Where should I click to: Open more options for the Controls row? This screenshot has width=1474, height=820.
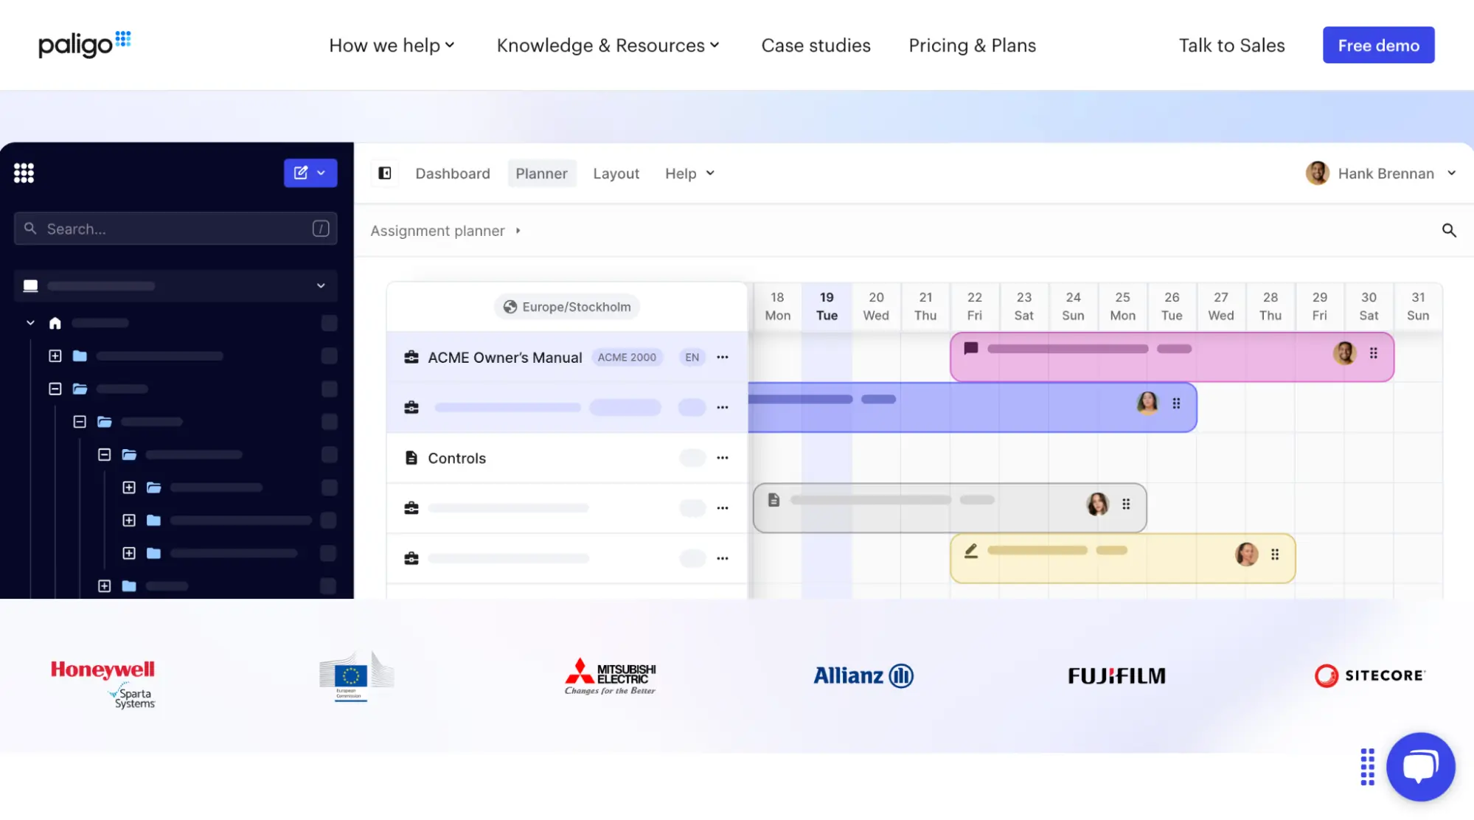pyautogui.click(x=723, y=458)
